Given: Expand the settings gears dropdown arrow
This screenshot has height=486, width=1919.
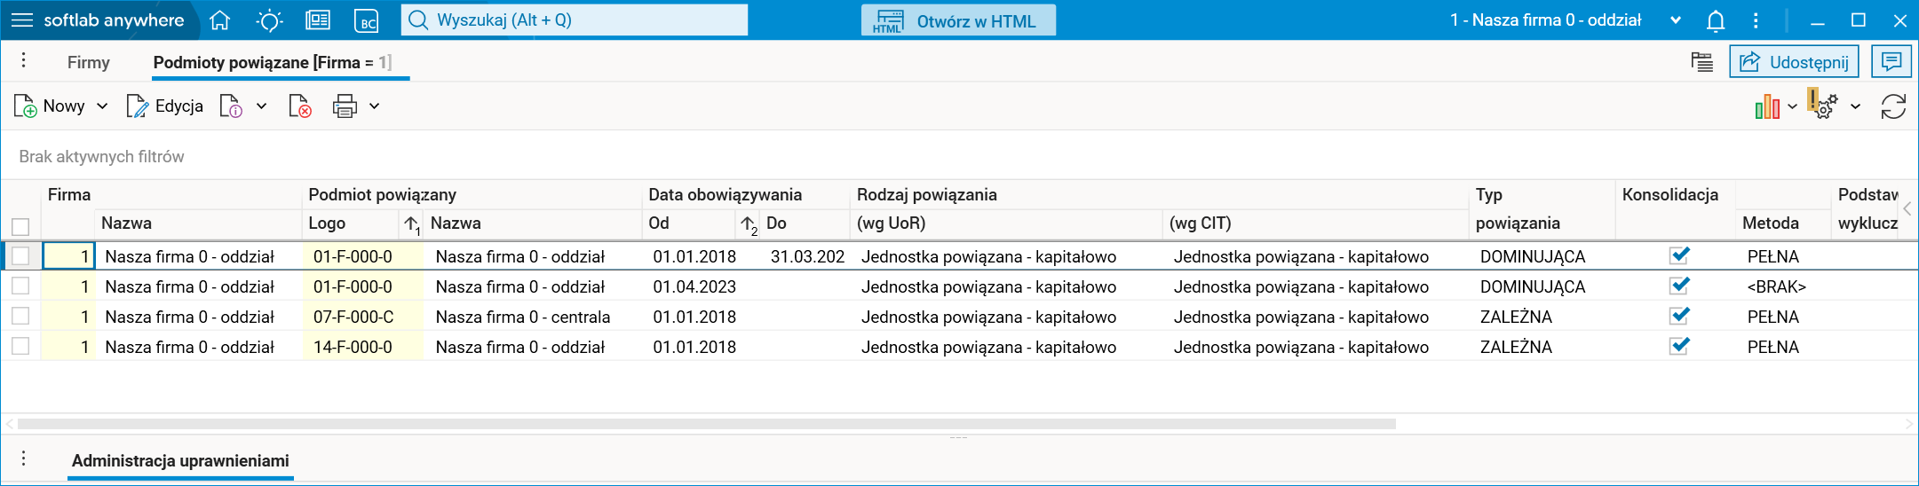Looking at the screenshot, I should pos(1855,106).
